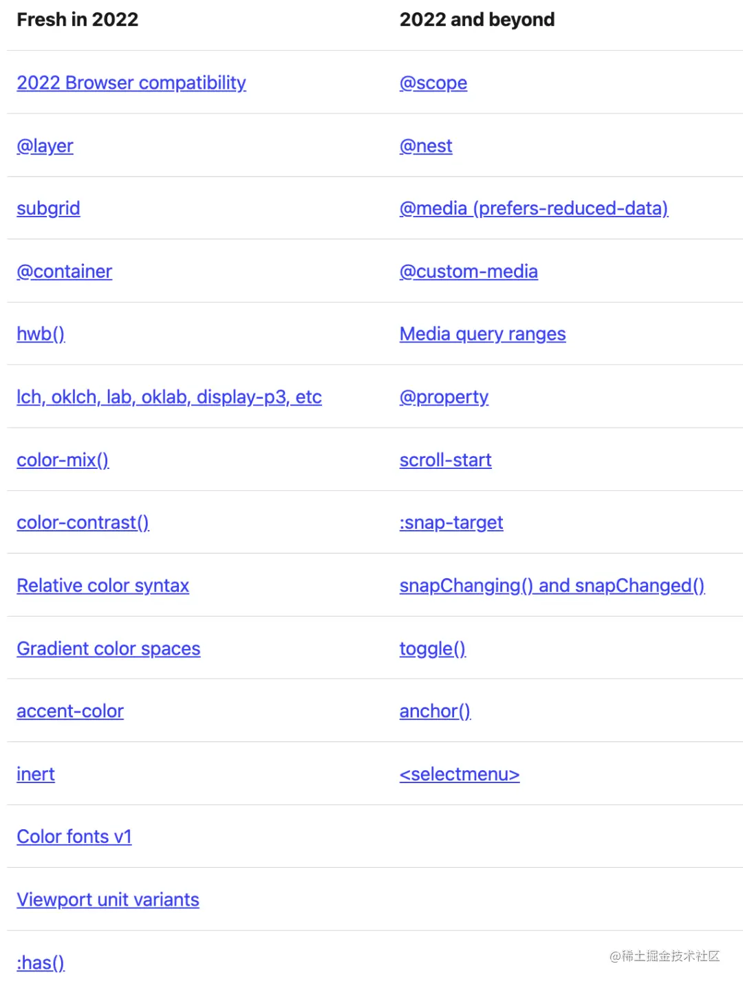Image resolution: width=743 pixels, height=986 pixels.
Task: Click the color-mix() link
Action: tap(63, 460)
